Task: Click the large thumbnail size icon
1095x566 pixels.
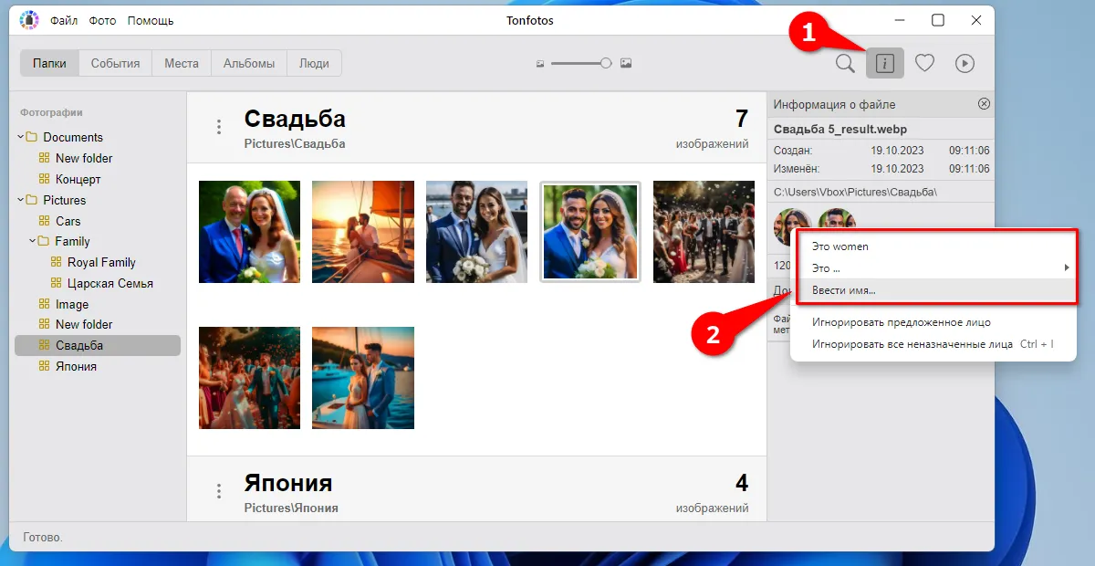Action: pyautogui.click(x=626, y=63)
